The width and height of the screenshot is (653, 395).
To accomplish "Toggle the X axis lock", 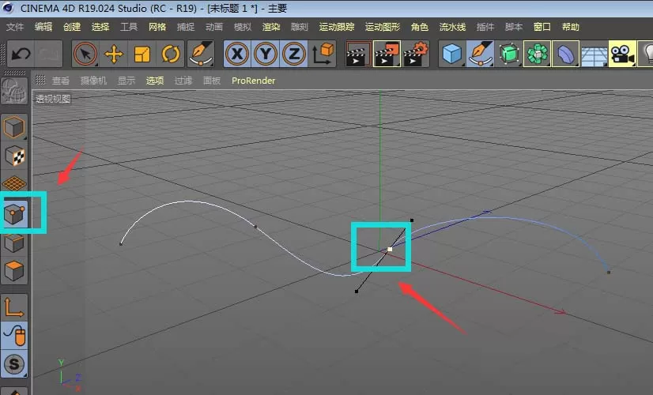I will (237, 54).
